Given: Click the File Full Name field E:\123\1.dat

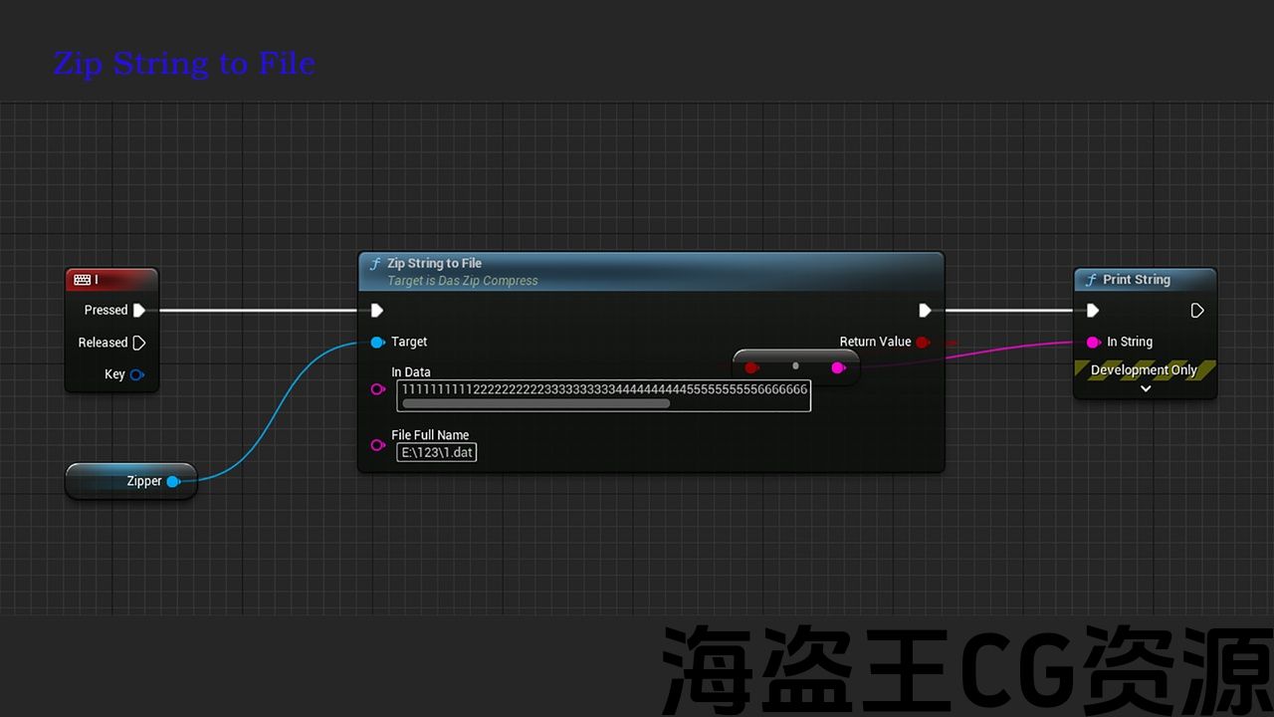Looking at the screenshot, I should [438, 452].
